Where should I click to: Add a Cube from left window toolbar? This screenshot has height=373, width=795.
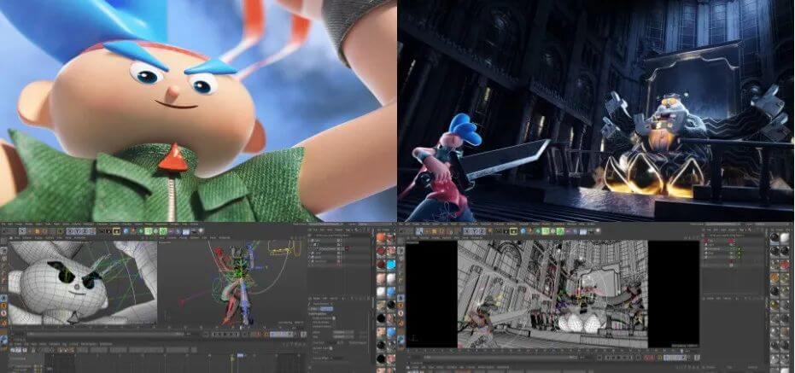[x=126, y=231]
